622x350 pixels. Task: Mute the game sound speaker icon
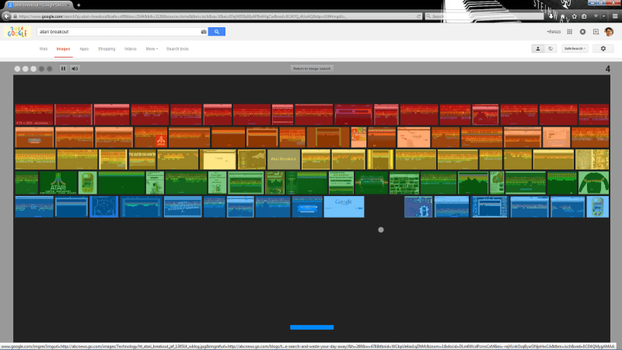[75, 68]
